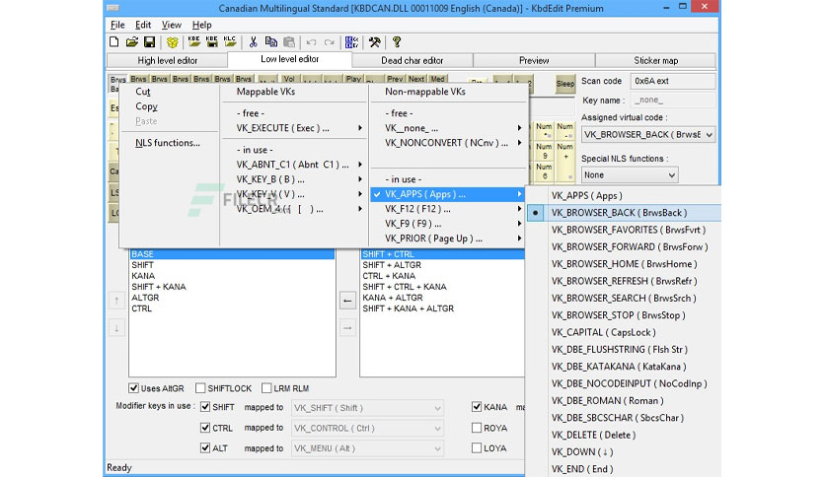
Task: Open the VK_SHIFT mapped-to dropdown
Action: pos(367,408)
